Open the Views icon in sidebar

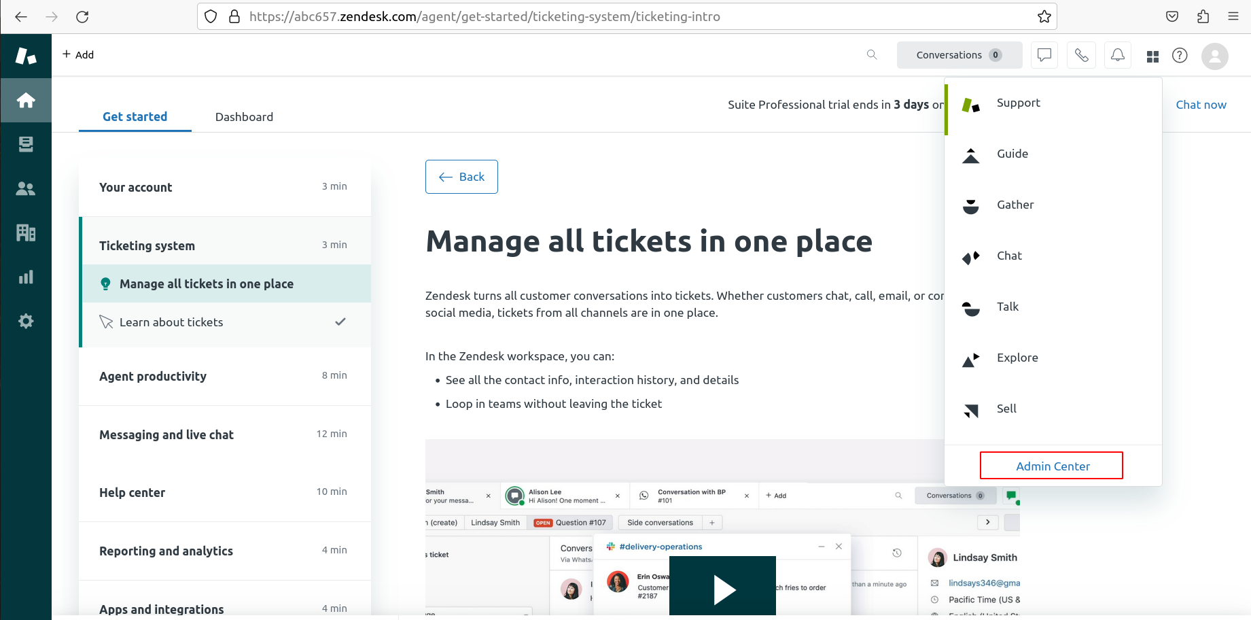point(26,144)
